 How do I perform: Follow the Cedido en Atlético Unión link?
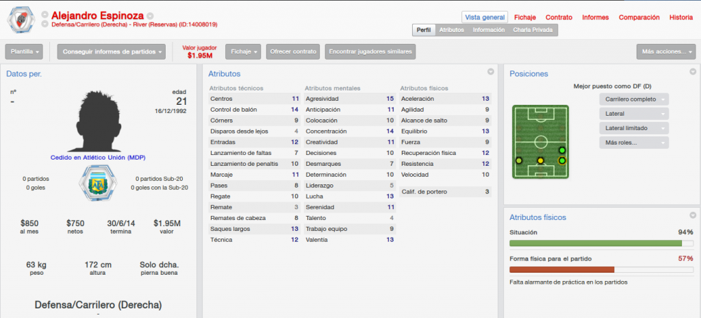(98, 158)
